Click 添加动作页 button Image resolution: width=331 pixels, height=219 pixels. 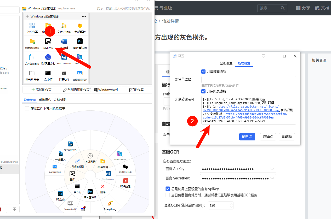click(41, 90)
